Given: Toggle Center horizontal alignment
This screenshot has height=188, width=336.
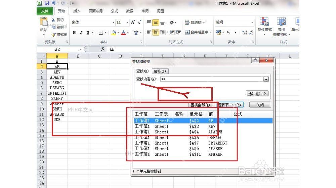Looking at the screenshot, I should coord(156,32).
